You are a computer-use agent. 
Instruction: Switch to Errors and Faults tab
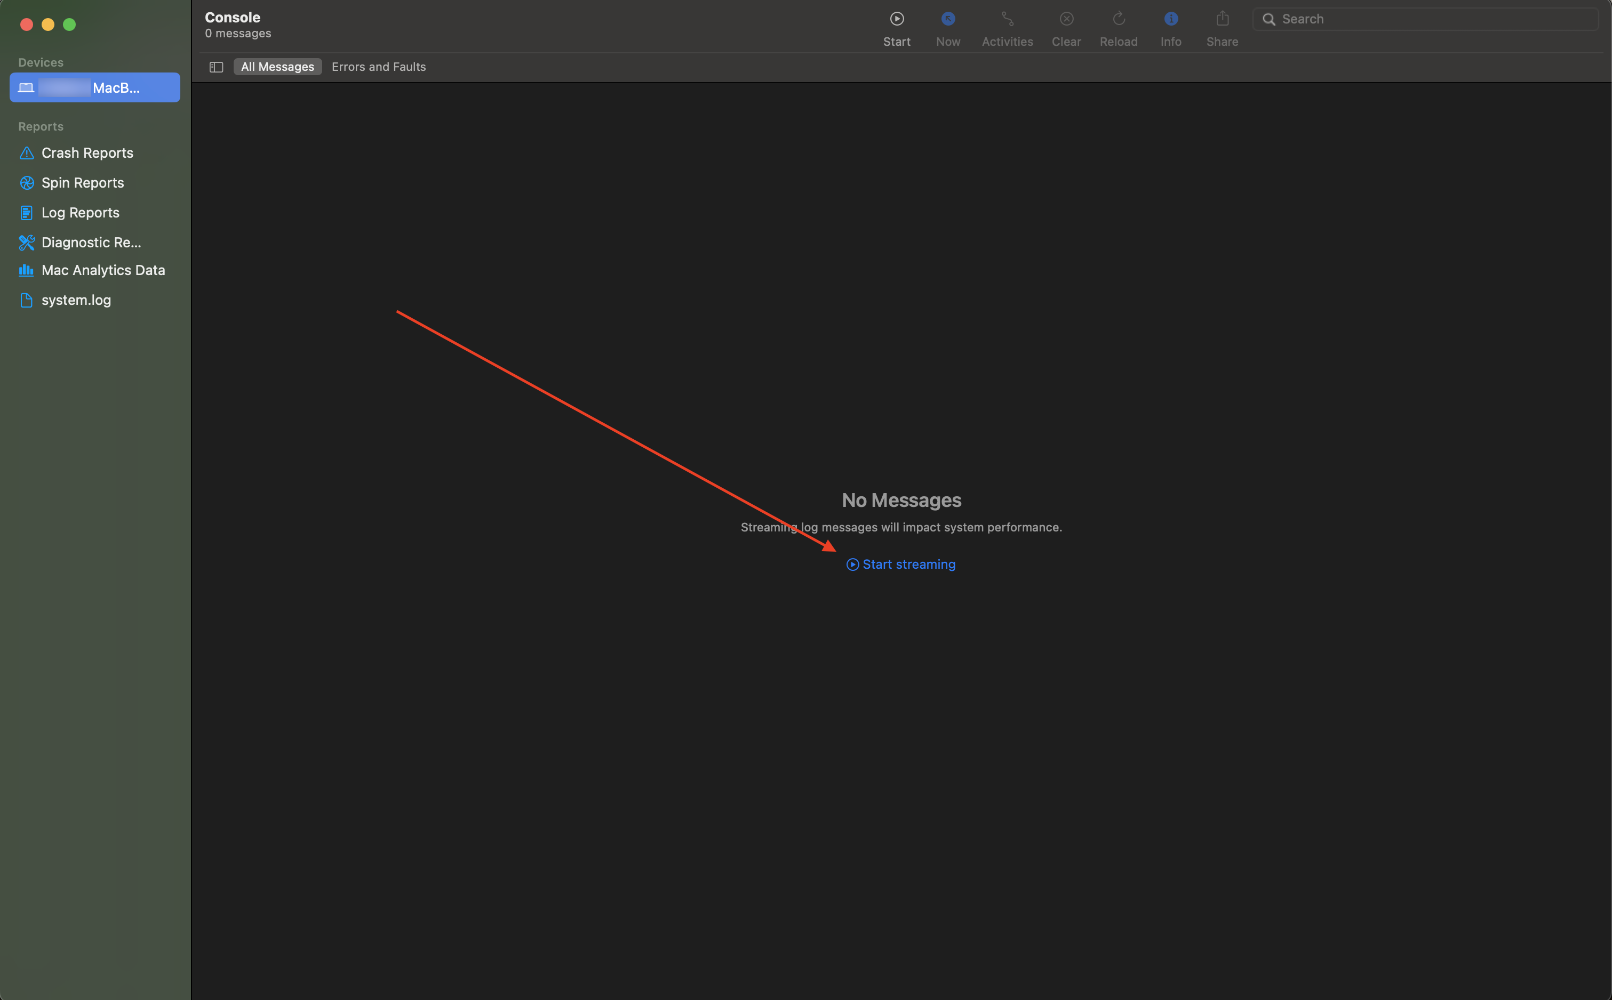[379, 67]
